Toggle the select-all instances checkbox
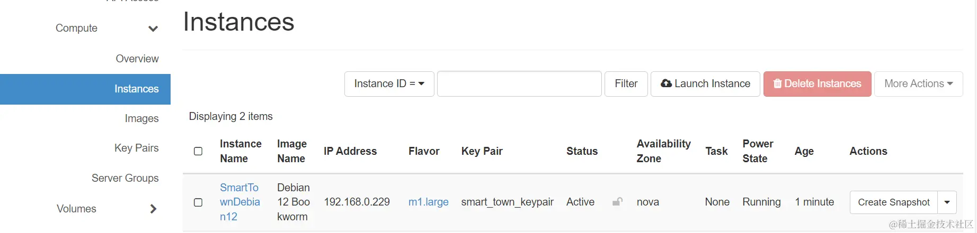This screenshot has width=977, height=233. pos(198,151)
